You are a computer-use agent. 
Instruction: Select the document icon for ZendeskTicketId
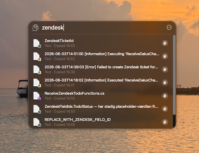click(x=37, y=43)
